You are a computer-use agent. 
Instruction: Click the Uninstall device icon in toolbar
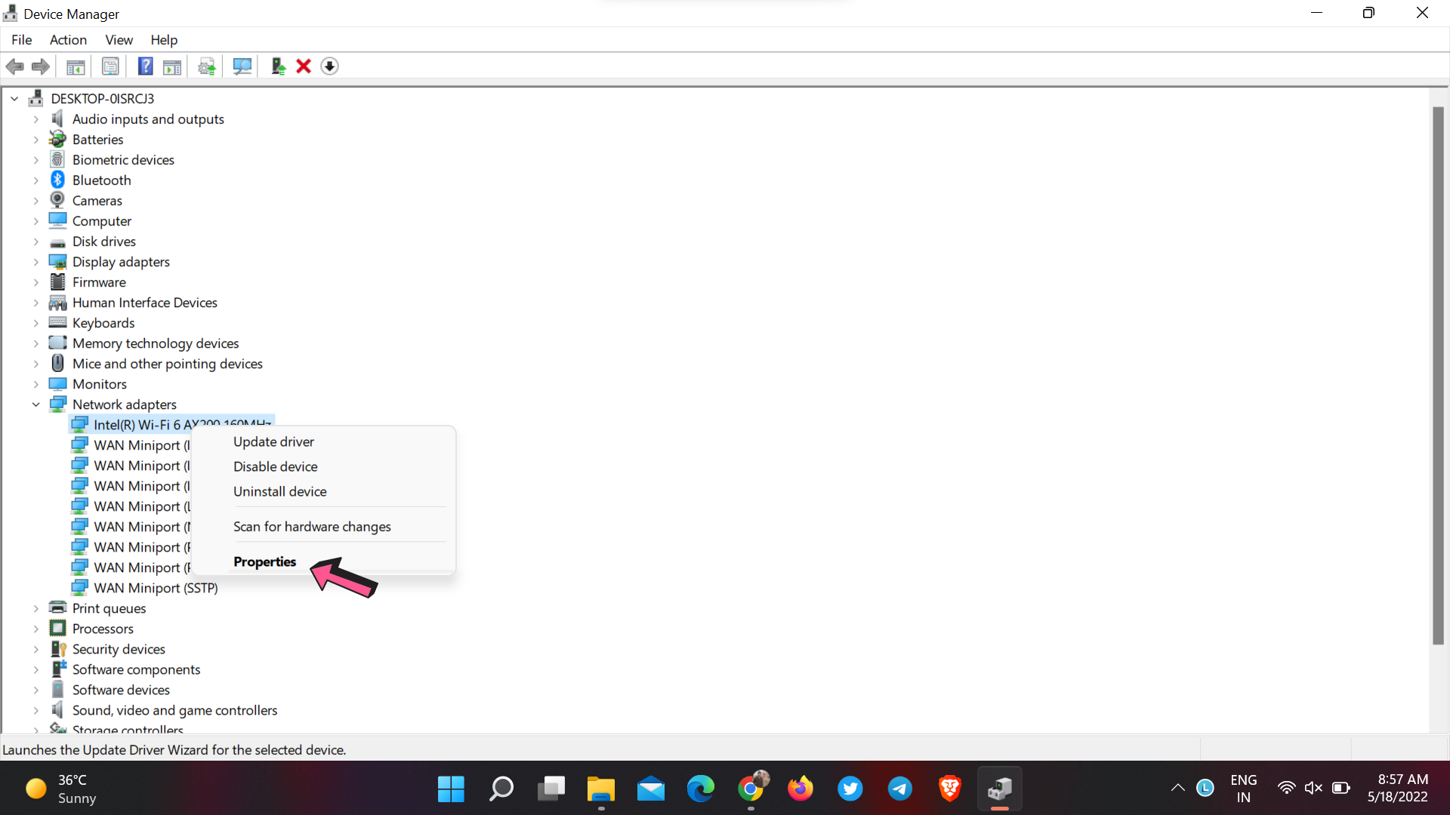pyautogui.click(x=305, y=66)
